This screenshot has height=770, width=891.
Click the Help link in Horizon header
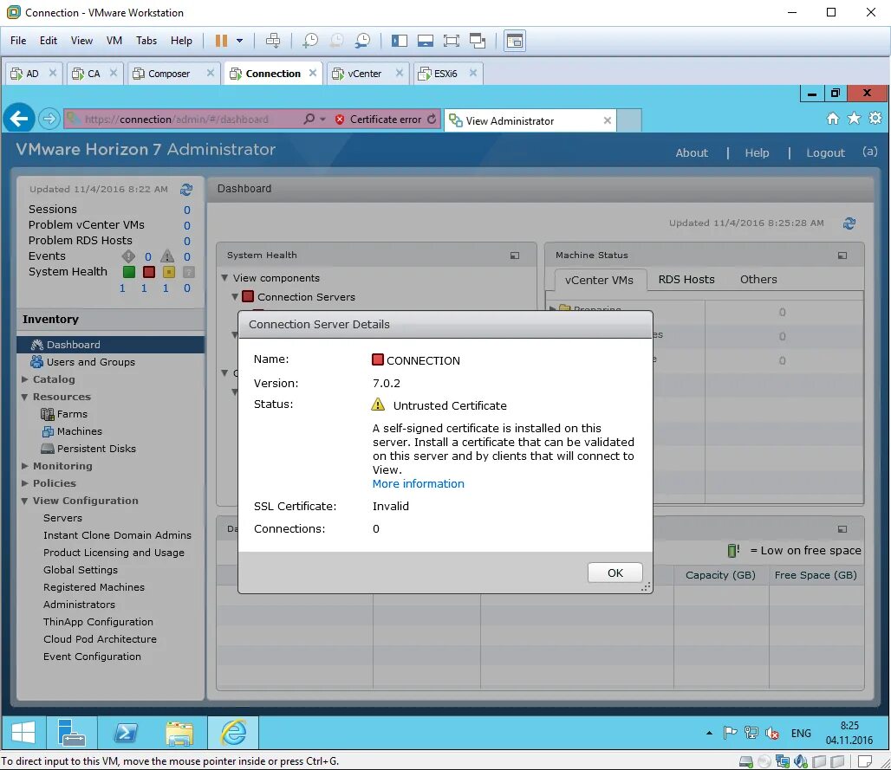[757, 152]
